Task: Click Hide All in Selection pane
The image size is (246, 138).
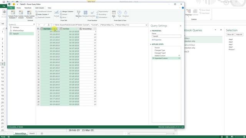Action: (239, 34)
